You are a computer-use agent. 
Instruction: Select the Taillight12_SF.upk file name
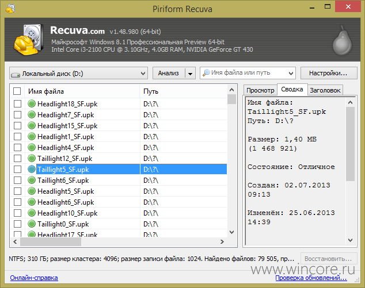click(64, 159)
